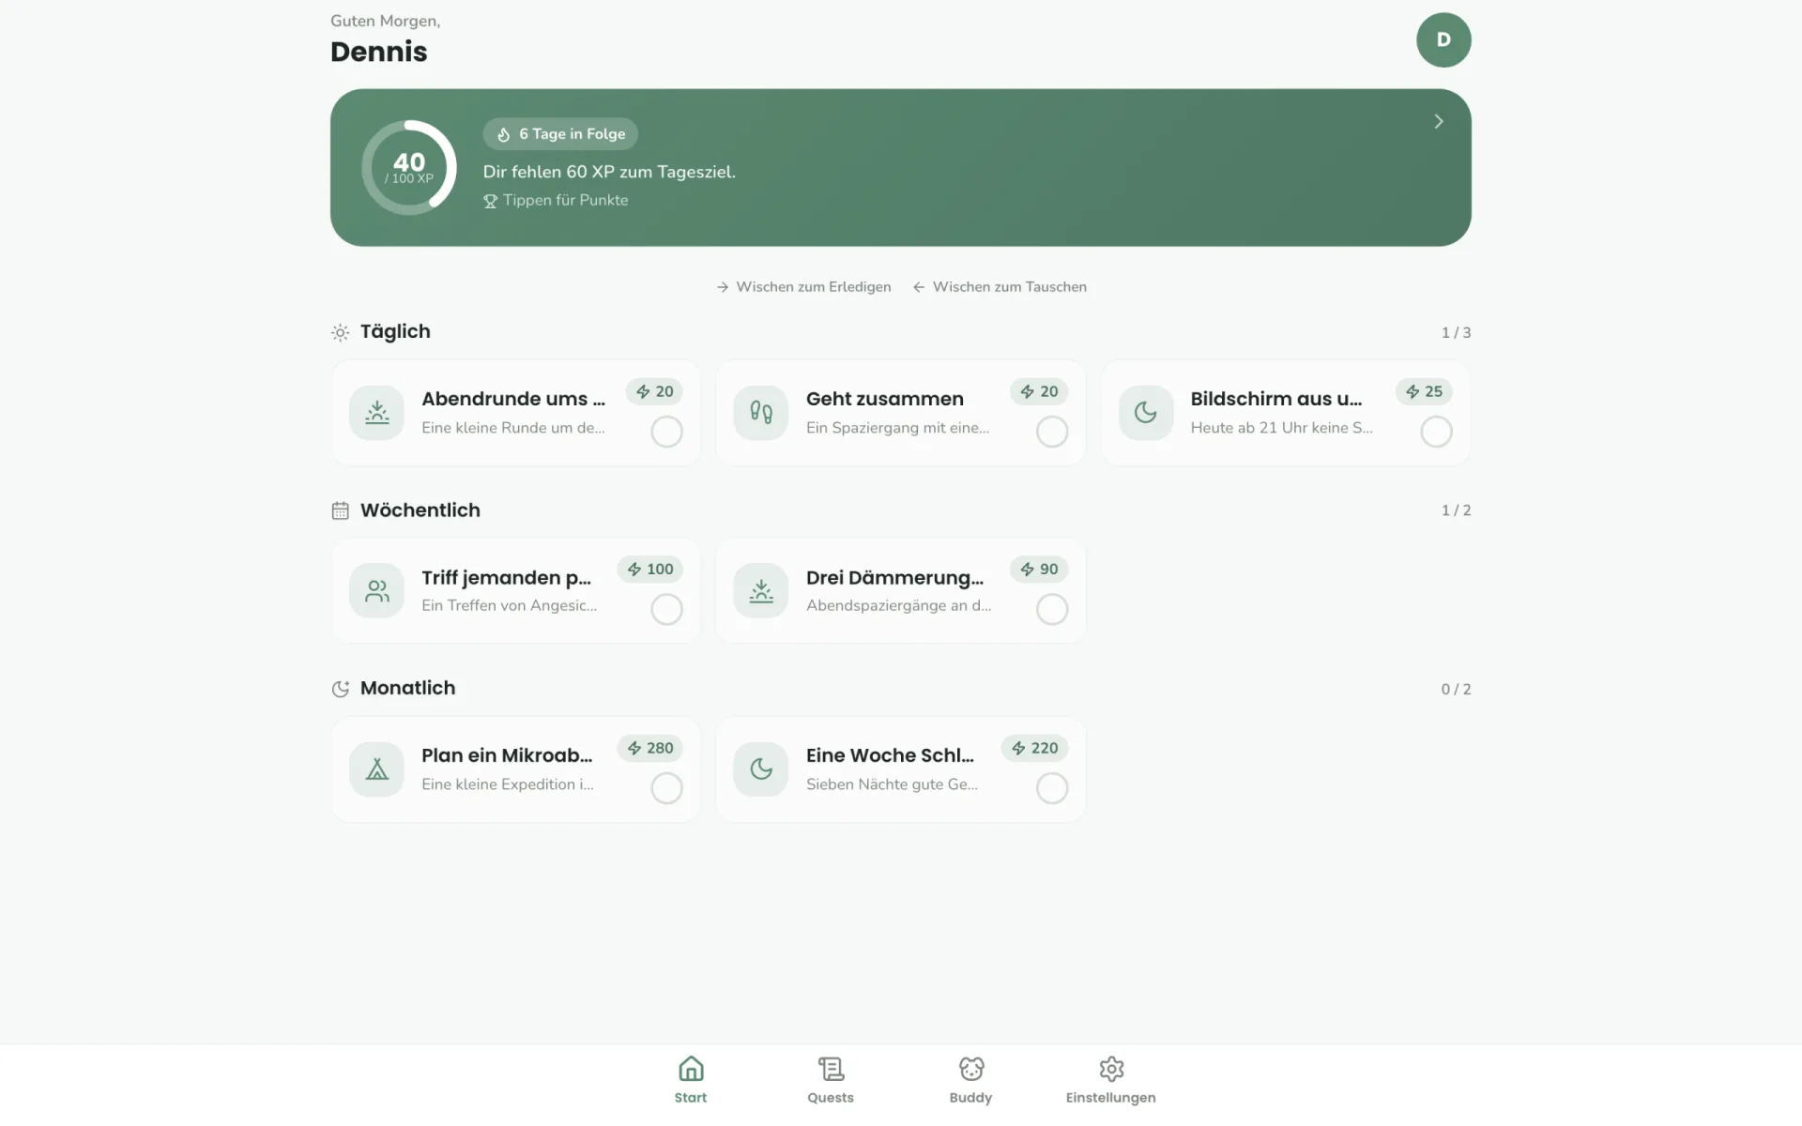This screenshot has height=1126, width=1802.
Task: Click Wischen zum Tauschen hint
Action: pyautogui.click(x=1000, y=287)
